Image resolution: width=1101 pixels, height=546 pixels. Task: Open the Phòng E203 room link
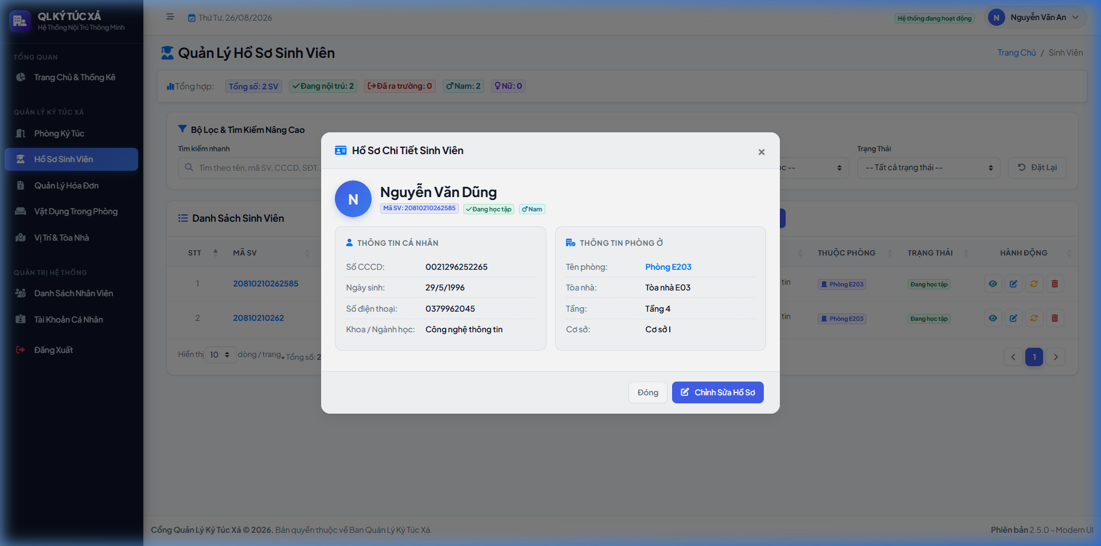[x=668, y=267]
